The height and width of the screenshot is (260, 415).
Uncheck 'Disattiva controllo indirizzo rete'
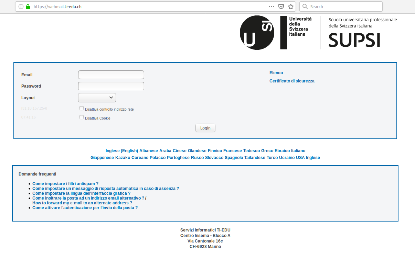pyautogui.click(x=81, y=108)
